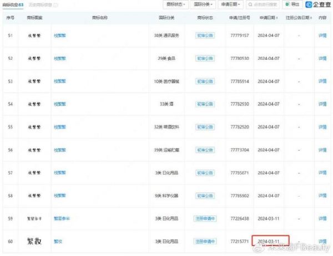
Task: Click the 繁妆 trademark name link
Action: click(57, 242)
